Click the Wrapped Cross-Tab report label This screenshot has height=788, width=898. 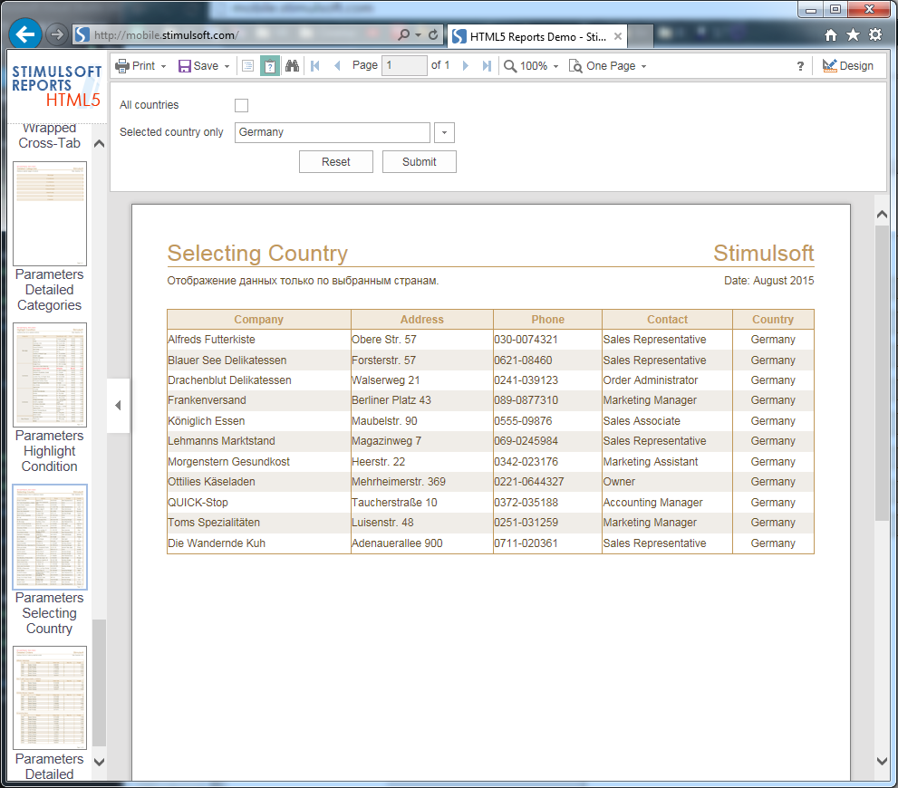(x=49, y=136)
